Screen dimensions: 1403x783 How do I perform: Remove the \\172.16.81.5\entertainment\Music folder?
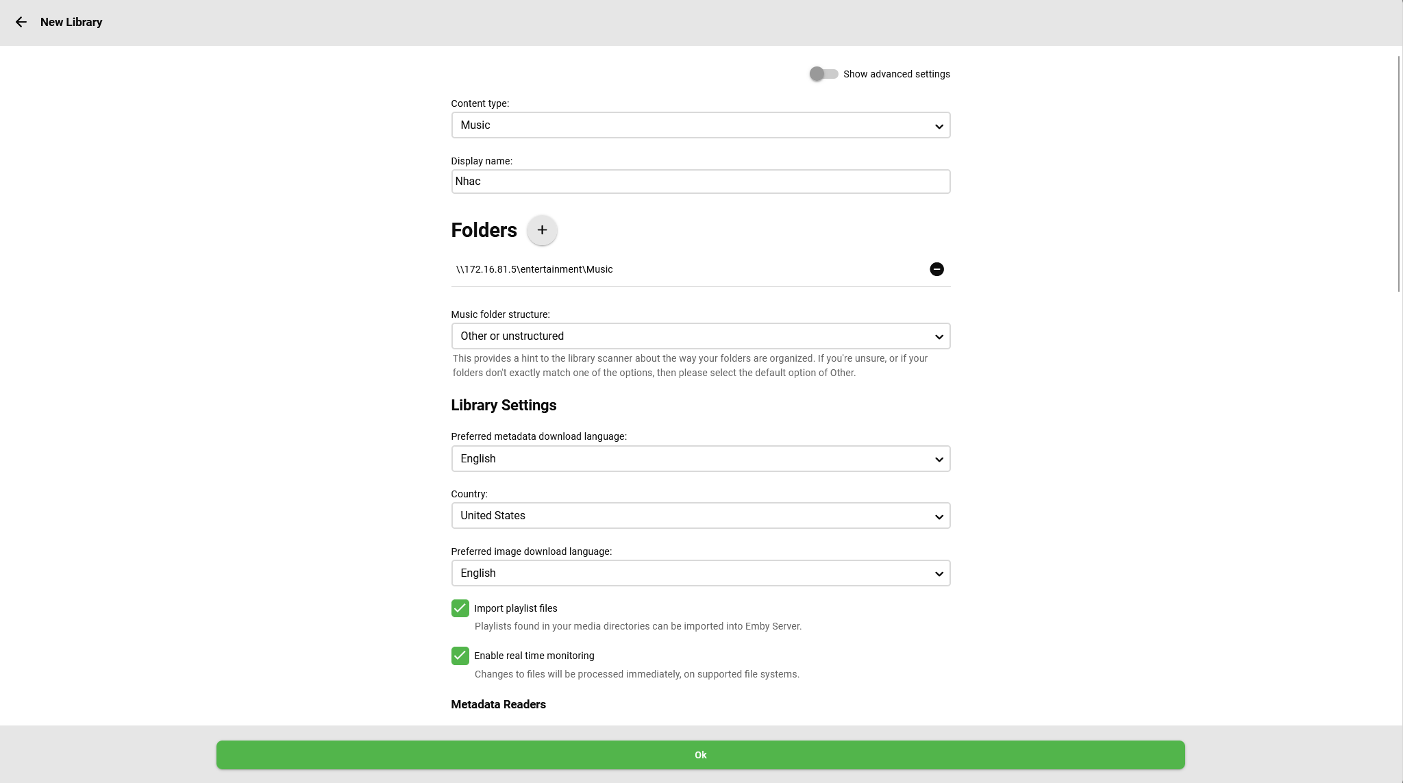pyautogui.click(x=936, y=269)
